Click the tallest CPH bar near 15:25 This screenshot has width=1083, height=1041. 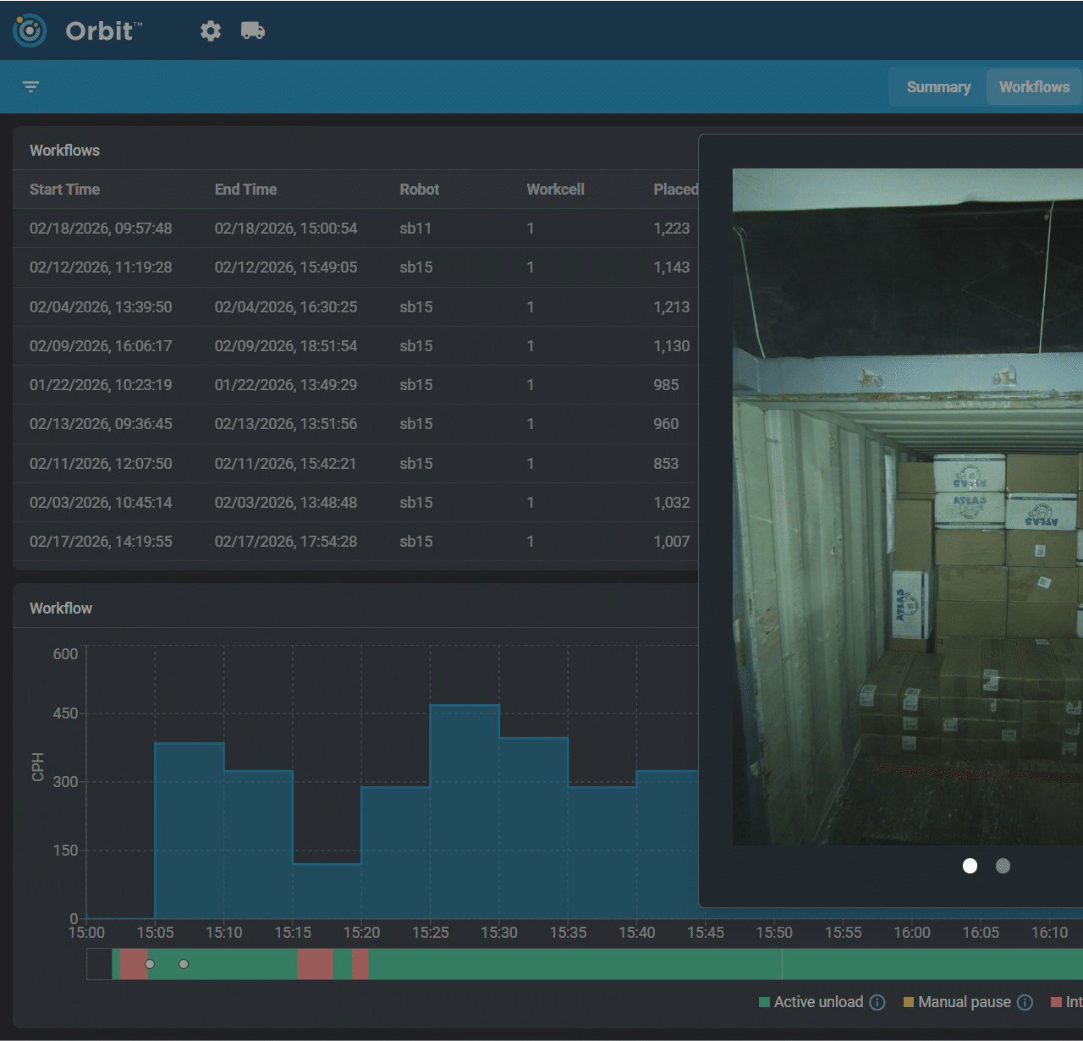[x=465, y=804]
